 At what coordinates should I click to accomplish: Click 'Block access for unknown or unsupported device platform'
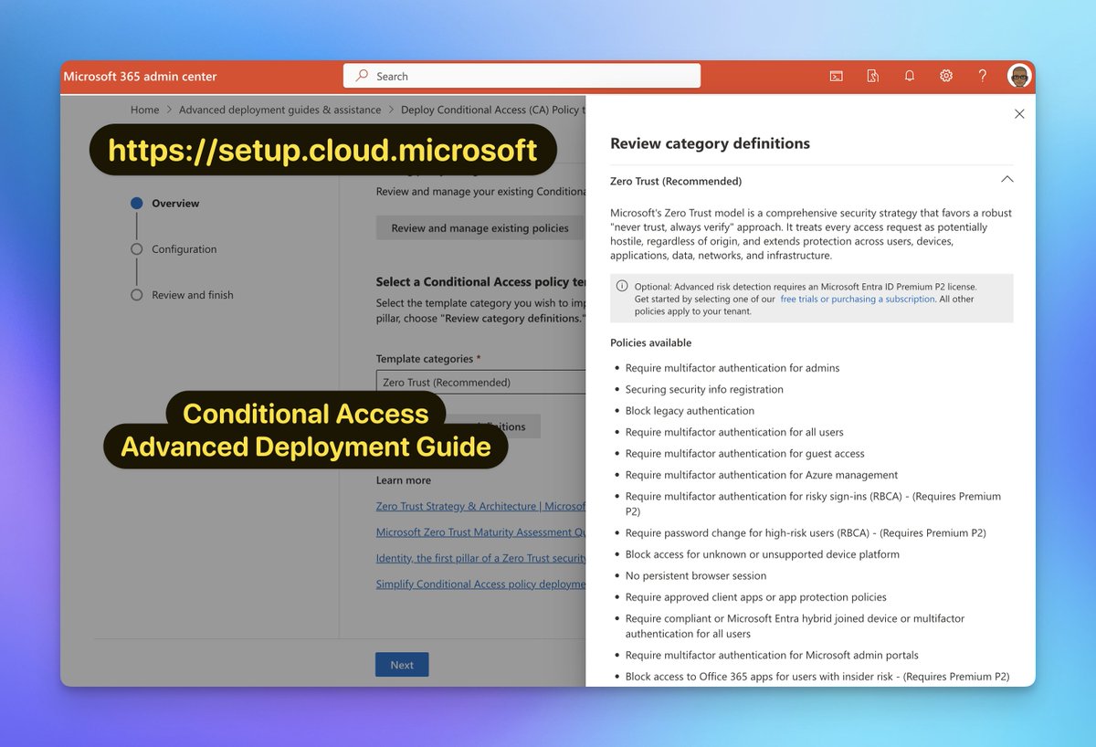click(763, 554)
